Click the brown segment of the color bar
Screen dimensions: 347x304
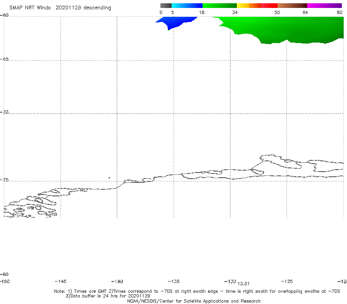point(292,6)
